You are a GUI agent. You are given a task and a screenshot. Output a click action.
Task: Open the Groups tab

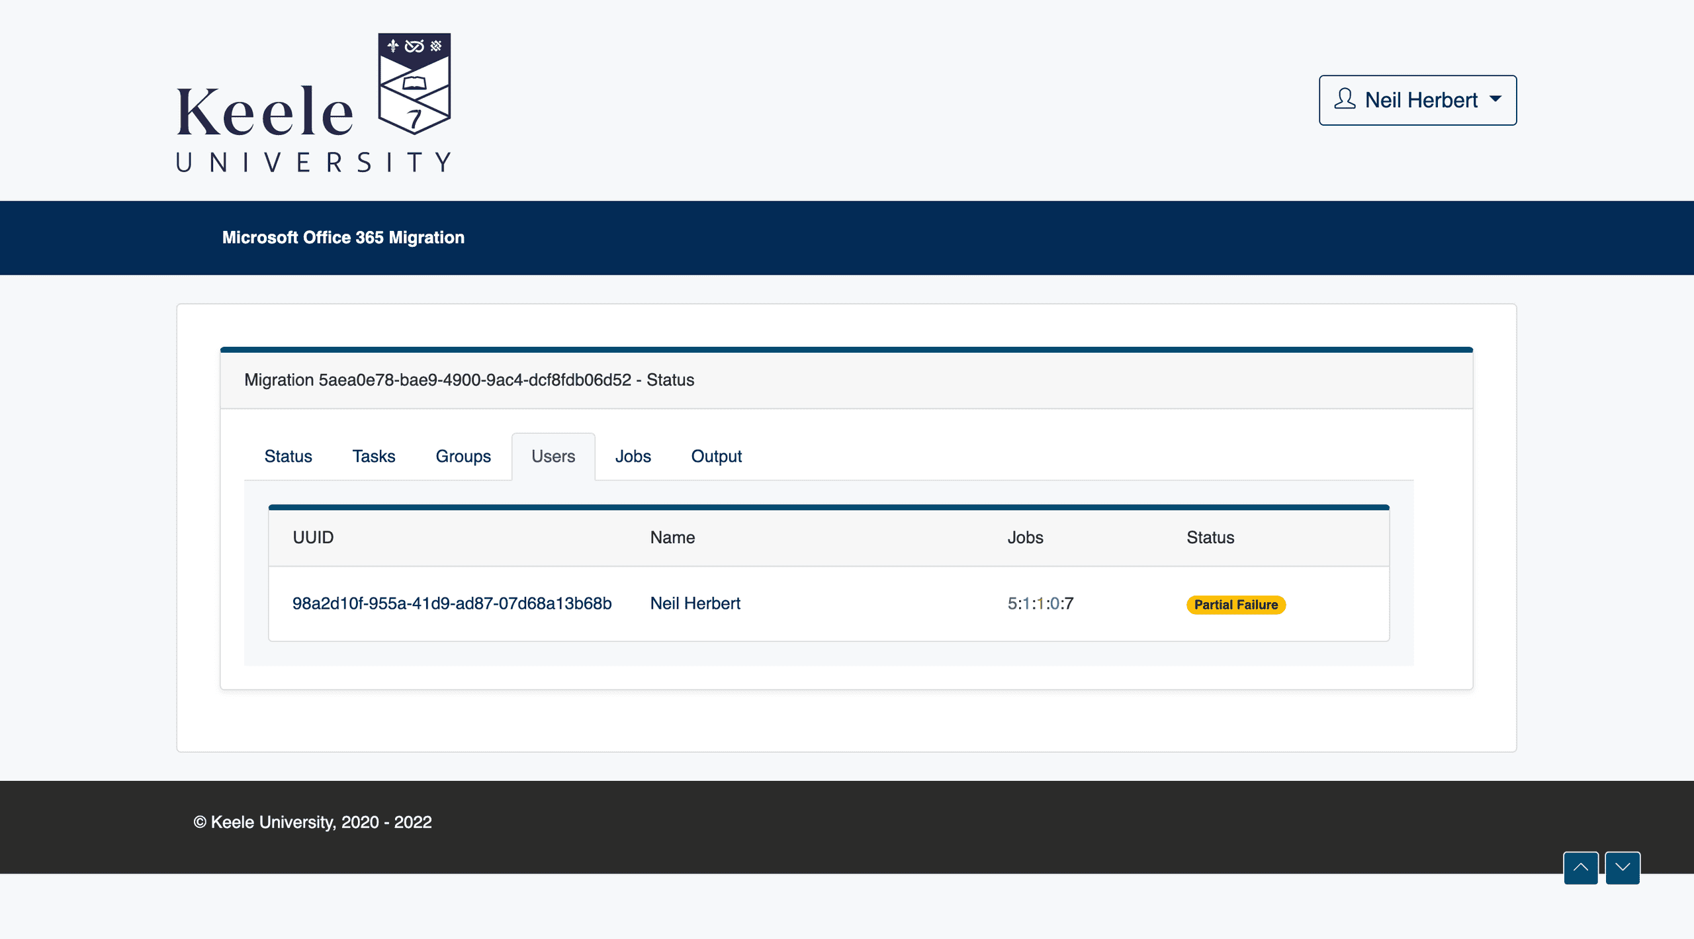click(x=463, y=456)
